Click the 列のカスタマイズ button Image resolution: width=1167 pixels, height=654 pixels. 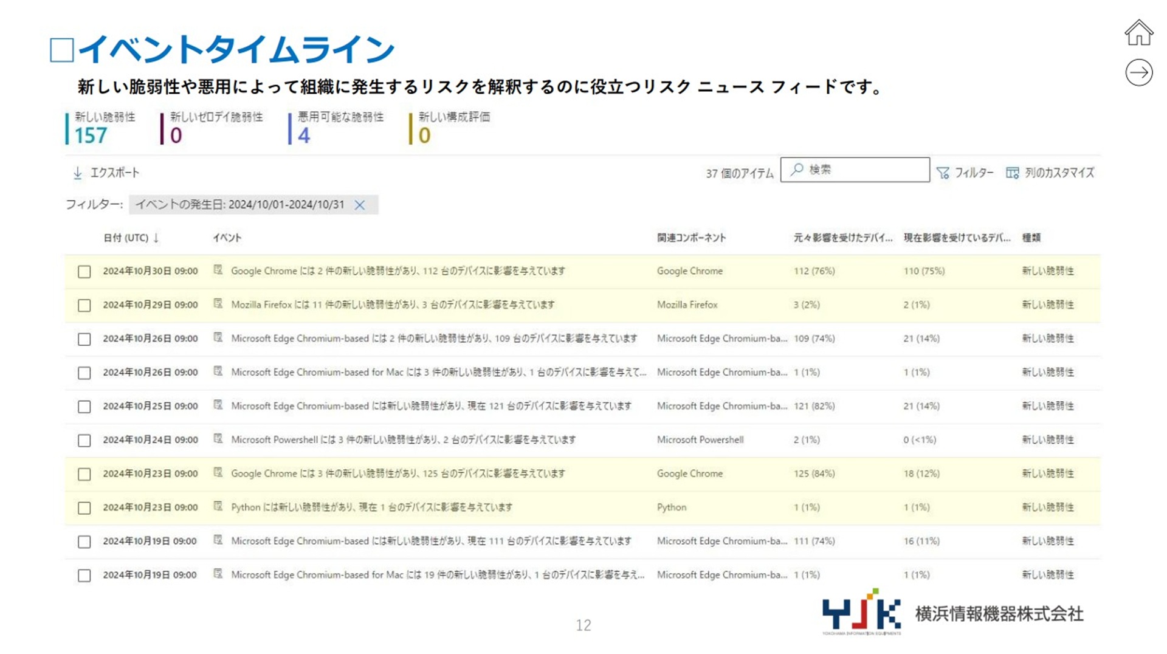tap(1050, 173)
